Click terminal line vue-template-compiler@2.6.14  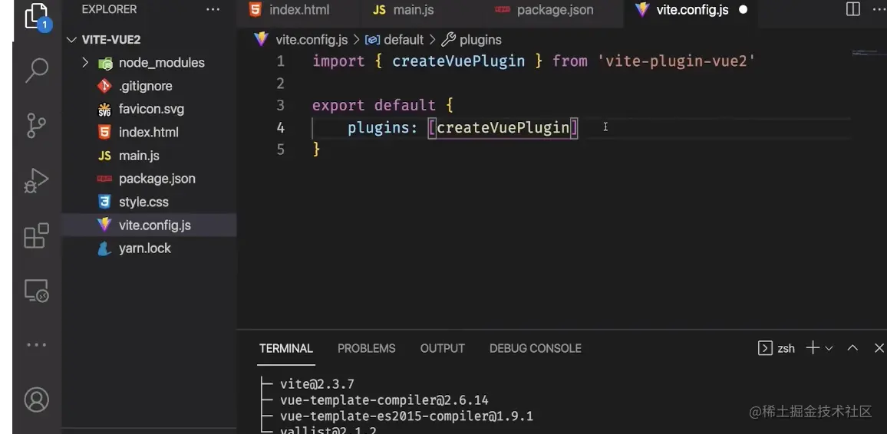pos(384,401)
